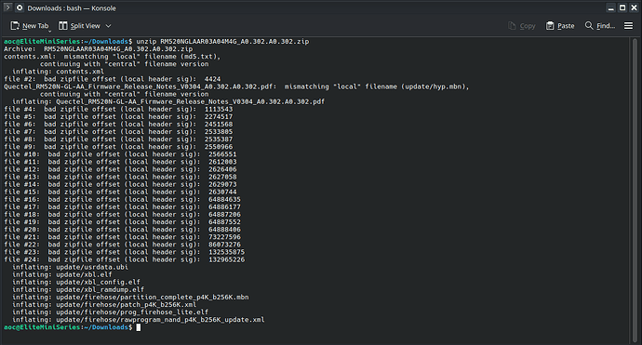
Task: Click the unzip command text line
Action: click(x=156, y=41)
